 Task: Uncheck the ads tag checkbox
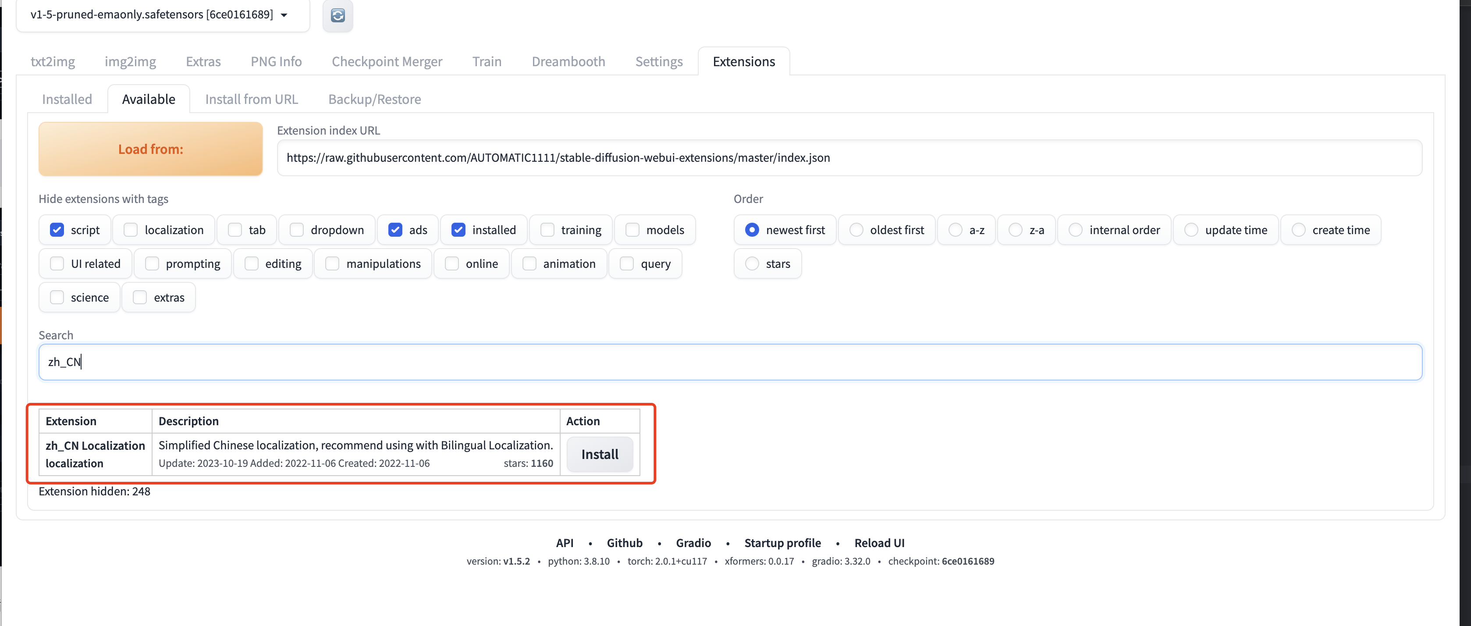pos(395,230)
